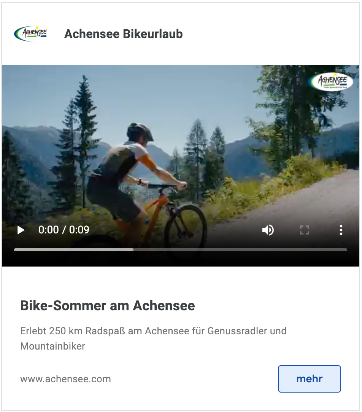This screenshot has width=362, height=412.
Task: Mute the video with the speaker icon
Action: pyautogui.click(x=268, y=230)
